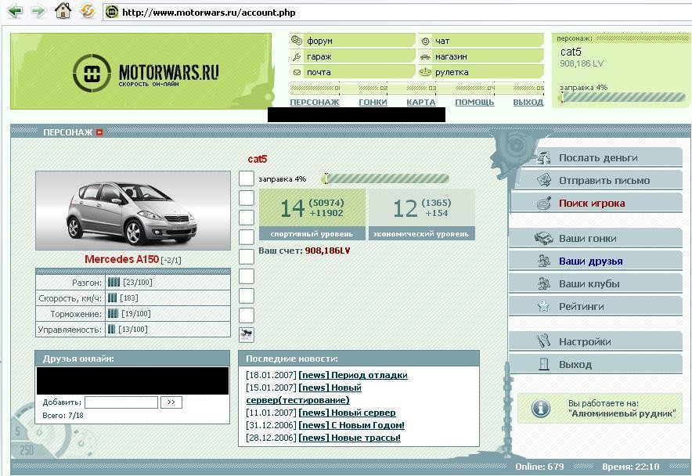This screenshot has width=692, height=476.
Task: Select the first empty inventory slot
Action: pos(247,178)
